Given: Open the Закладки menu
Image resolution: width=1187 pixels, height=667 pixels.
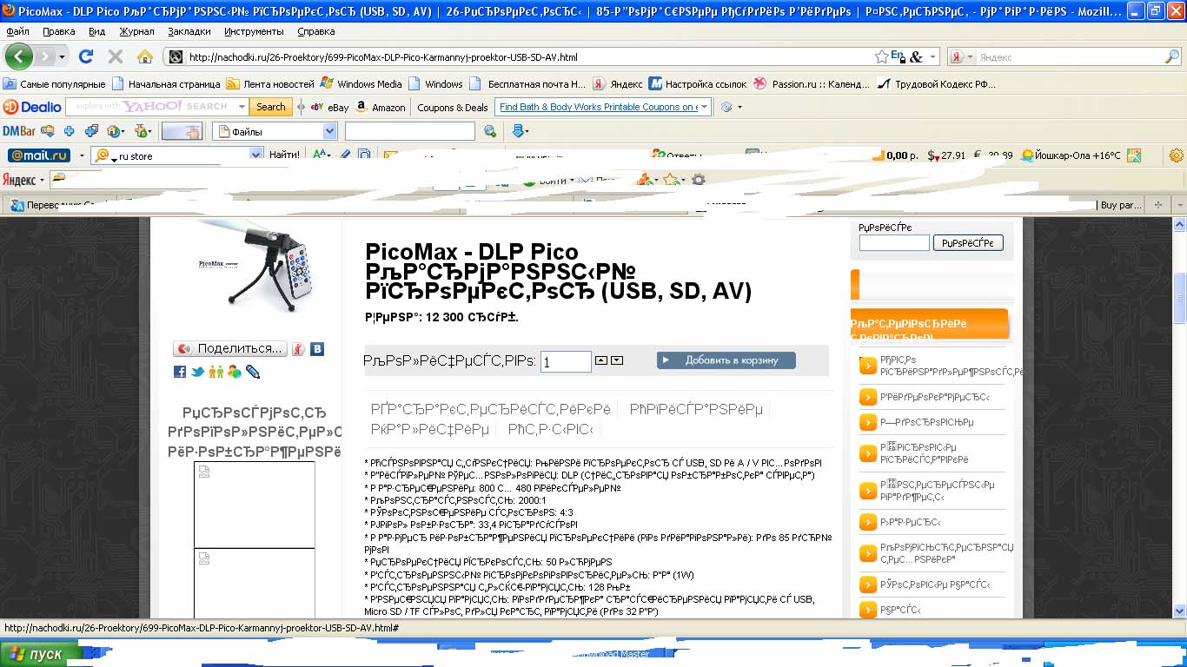Looking at the screenshot, I should 189,31.
